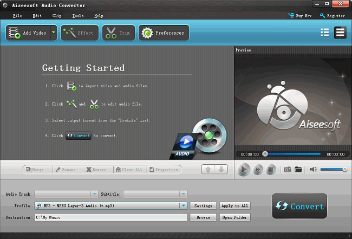Click the Open Folder button
352x239 pixels.
click(x=235, y=217)
